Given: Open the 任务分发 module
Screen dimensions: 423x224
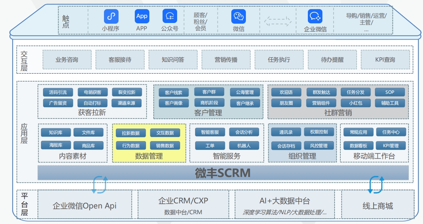Looking at the screenshot, I should 356,92.
